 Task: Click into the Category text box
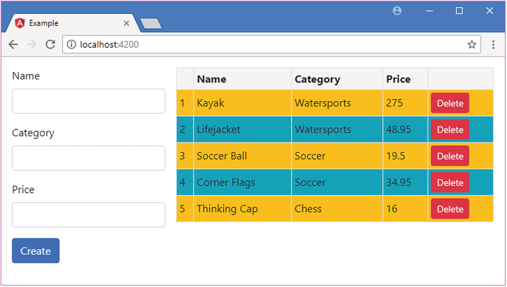pyautogui.click(x=88, y=158)
